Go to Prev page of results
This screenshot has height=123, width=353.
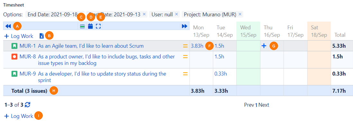(x=249, y=105)
